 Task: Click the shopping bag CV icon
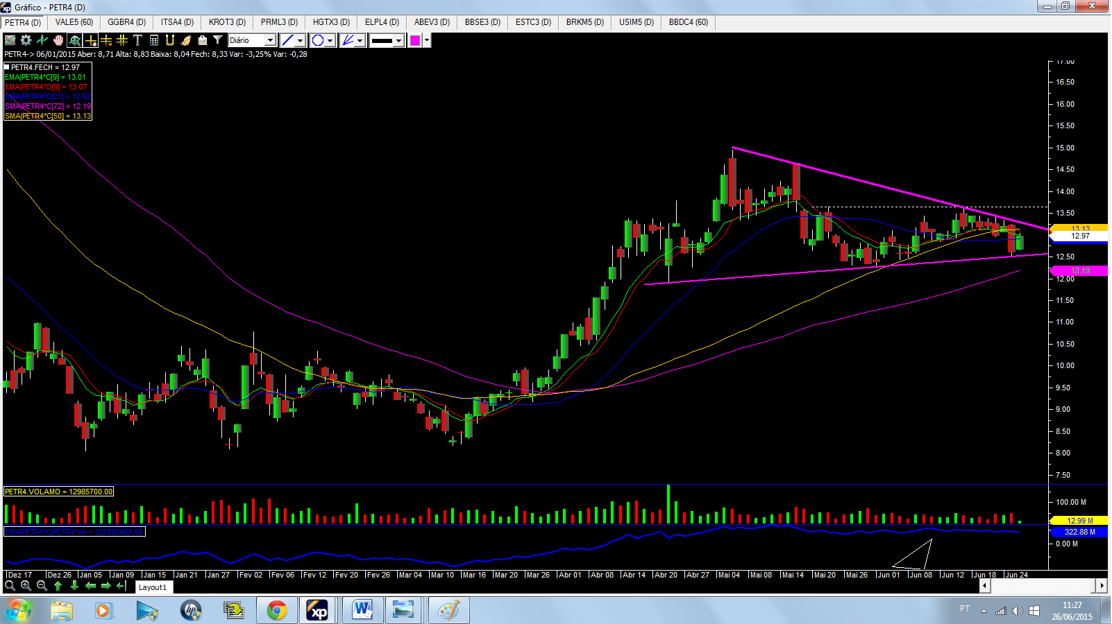[202, 40]
